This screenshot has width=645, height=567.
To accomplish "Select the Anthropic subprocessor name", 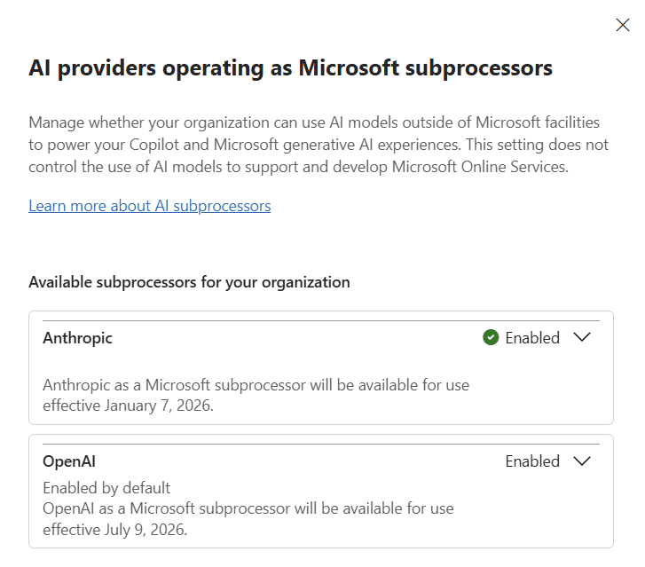I will tap(77, 338).
